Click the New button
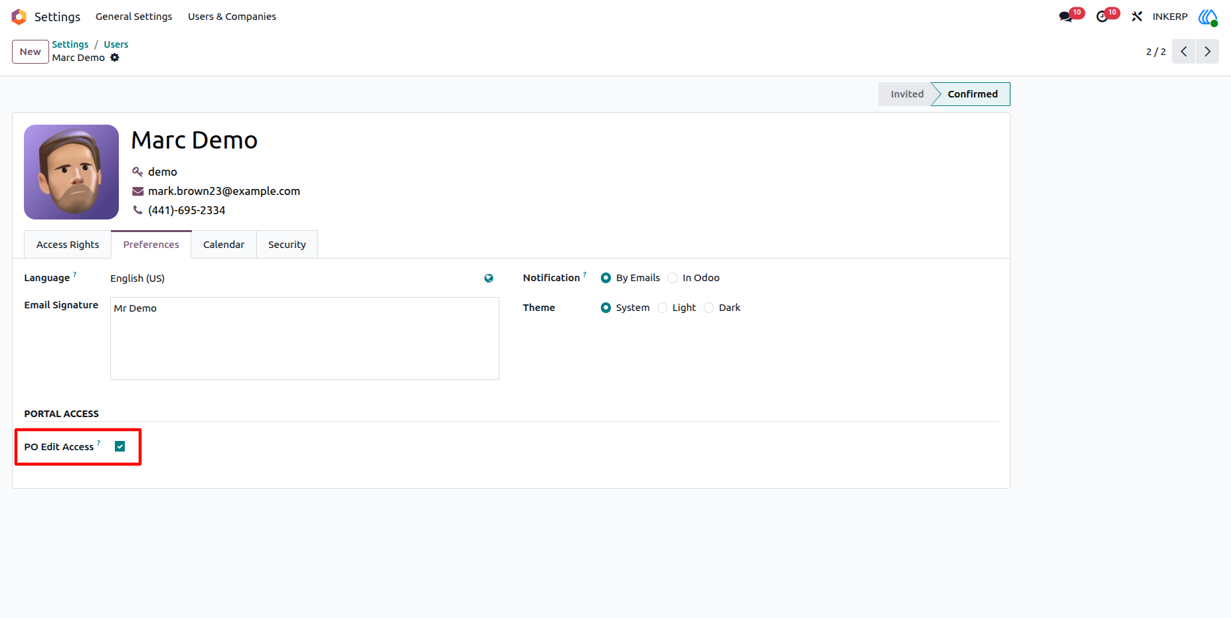Viewport: 1231px width, 618px height. [31, 52]
